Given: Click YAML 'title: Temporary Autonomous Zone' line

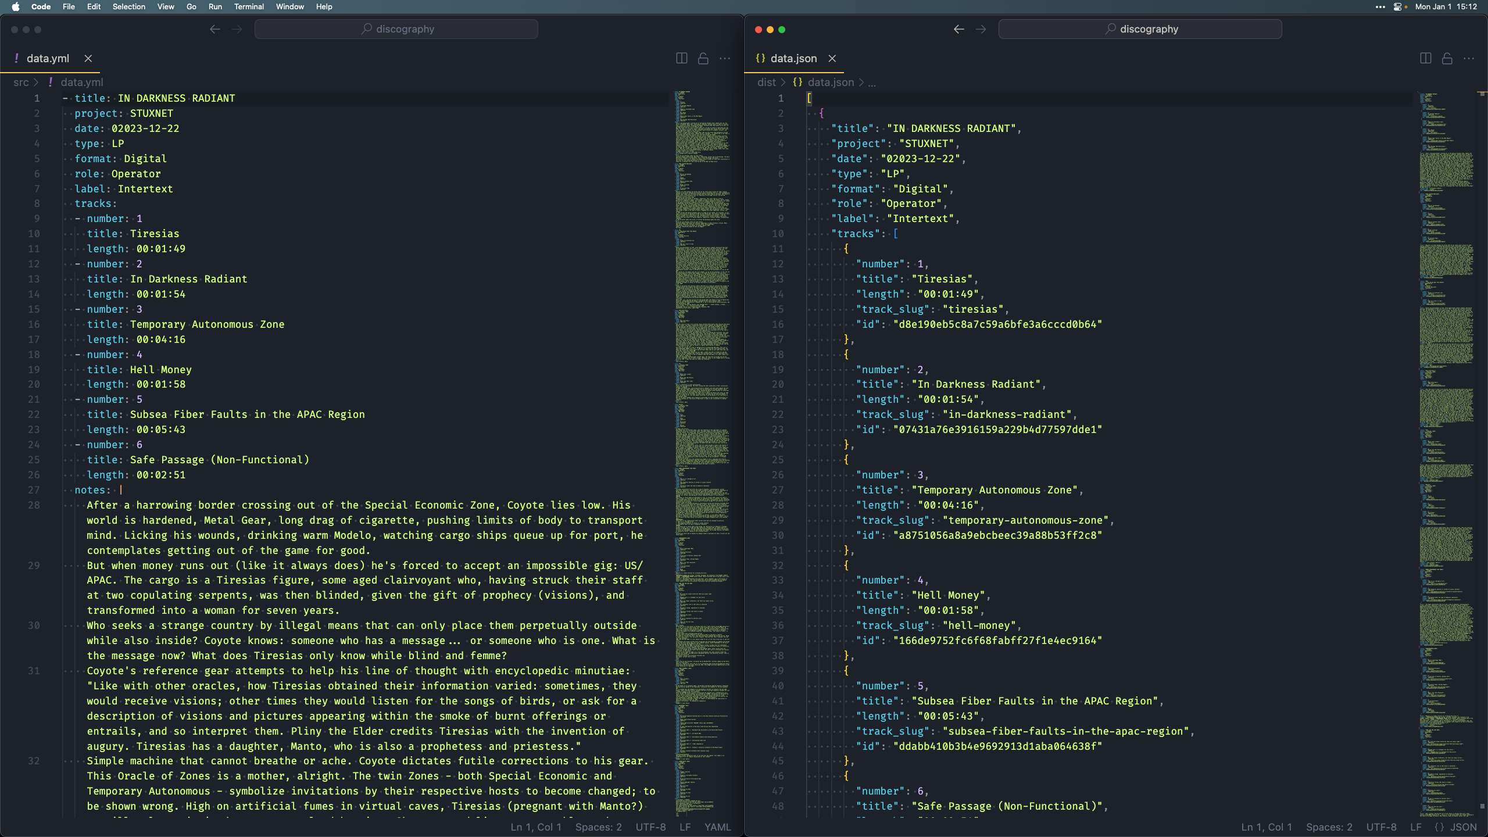Looking at the screenshot, I should (185, 324).
